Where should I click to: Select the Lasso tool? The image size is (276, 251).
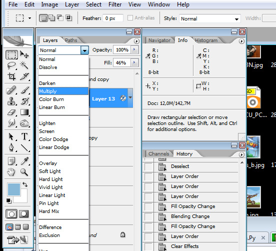coord(11,65)
